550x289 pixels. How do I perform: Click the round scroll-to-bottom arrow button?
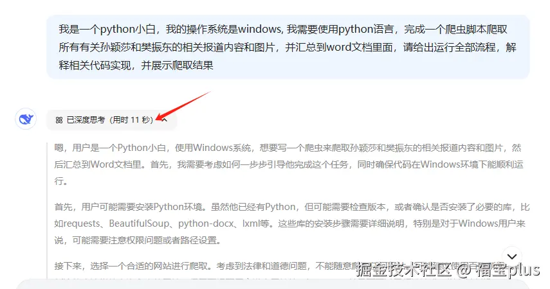512,256
